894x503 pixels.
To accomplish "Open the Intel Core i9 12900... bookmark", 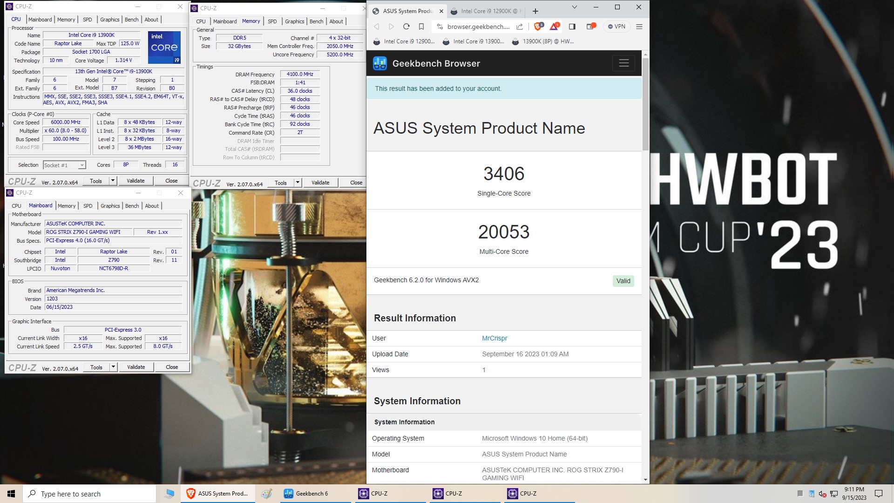I will tap(404, 41).
